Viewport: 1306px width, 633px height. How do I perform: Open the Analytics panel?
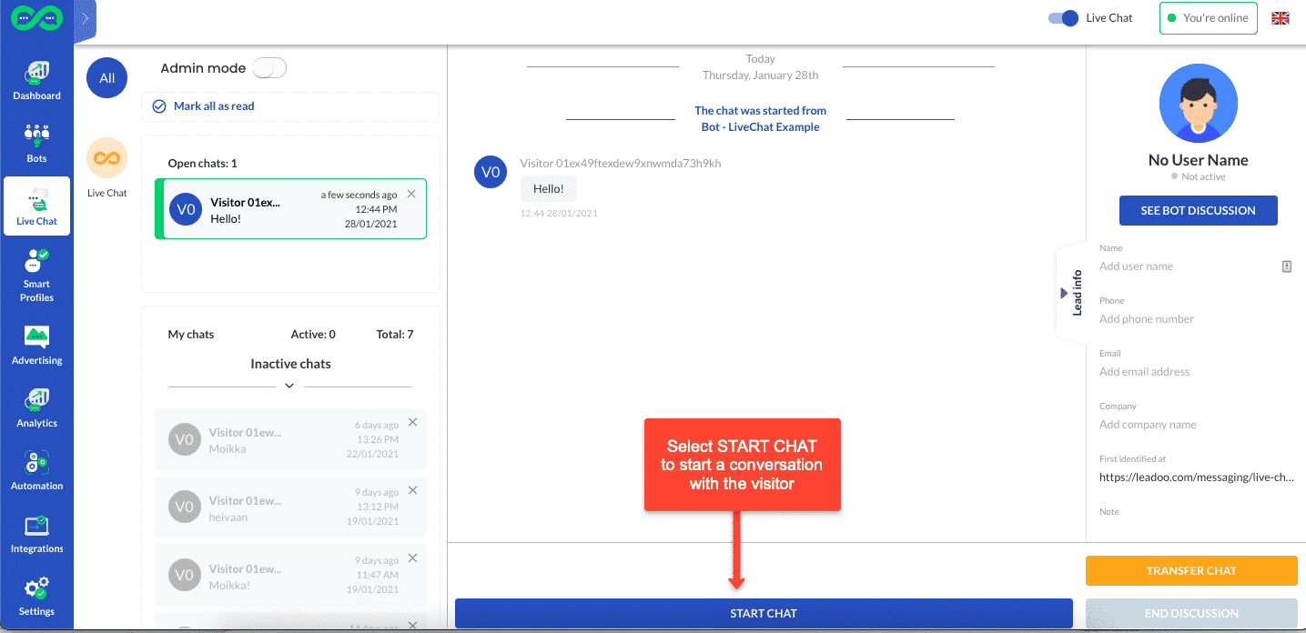36,407
